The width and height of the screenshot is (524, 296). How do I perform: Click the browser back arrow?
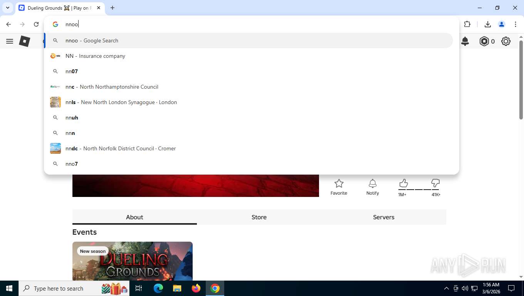pos(8,24)
